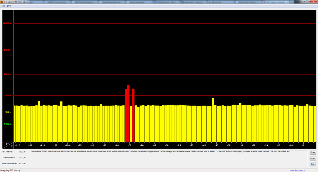Click the -40 time axis label

click(x=216, y=146)
